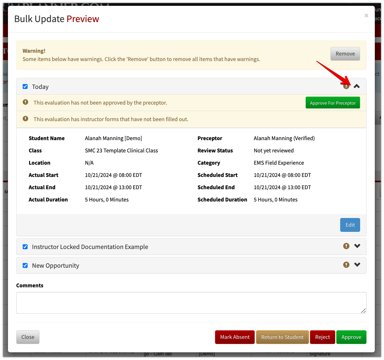This screenshot has height=360, width=384.
Task: Edit the Today evaluation details
Action: pyautogui.click(x=350, y=225)
